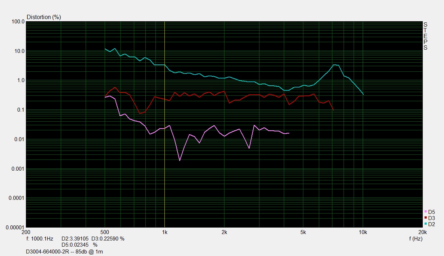Click the f (Hz) axis label
Image resolution: width=444 pixels, height=256 pixels.
click(416, 239)
